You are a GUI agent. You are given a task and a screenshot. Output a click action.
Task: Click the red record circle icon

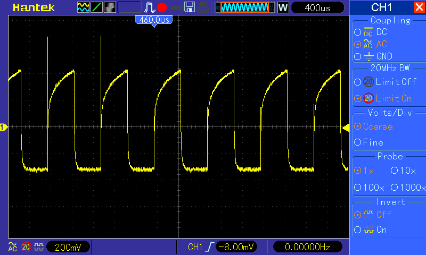[x=162, y=7]
